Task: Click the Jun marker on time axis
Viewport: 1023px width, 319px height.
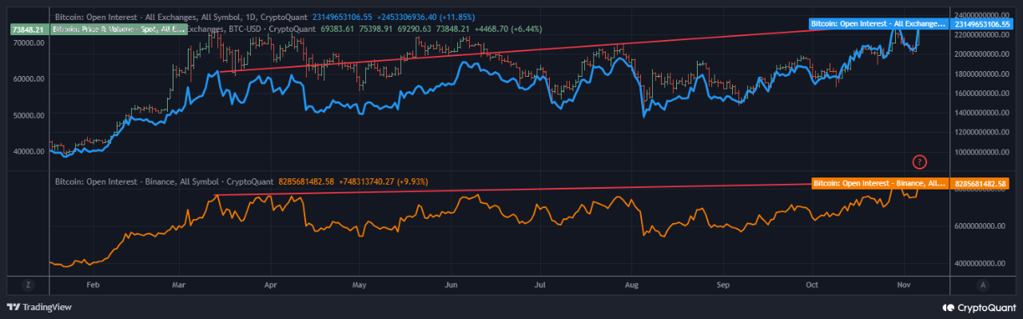Action: (x=451, y=284)
